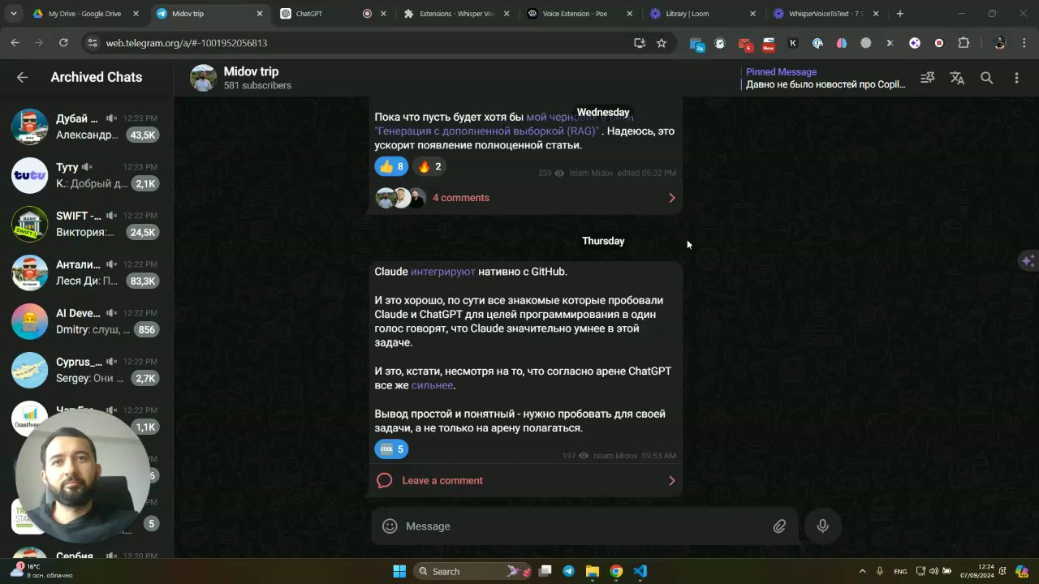Install the web app from address bar
The width and height of the screenshot is (1039, 584).
tap(640, 43)
